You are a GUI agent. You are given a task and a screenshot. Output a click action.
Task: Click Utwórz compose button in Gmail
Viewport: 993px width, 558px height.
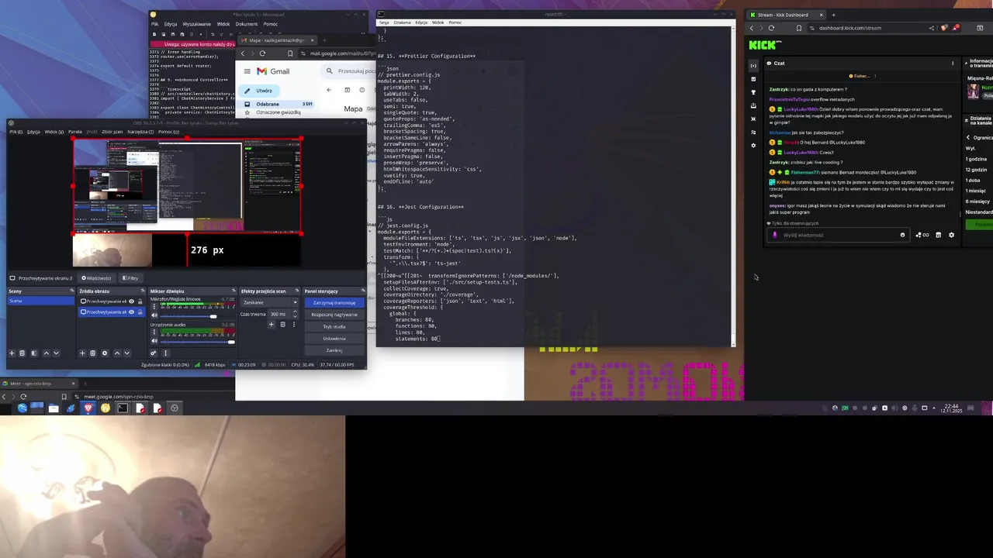(260, 91)
